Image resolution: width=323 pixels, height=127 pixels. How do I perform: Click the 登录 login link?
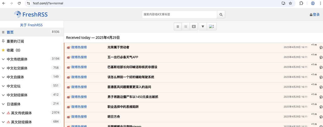(315, 15)
